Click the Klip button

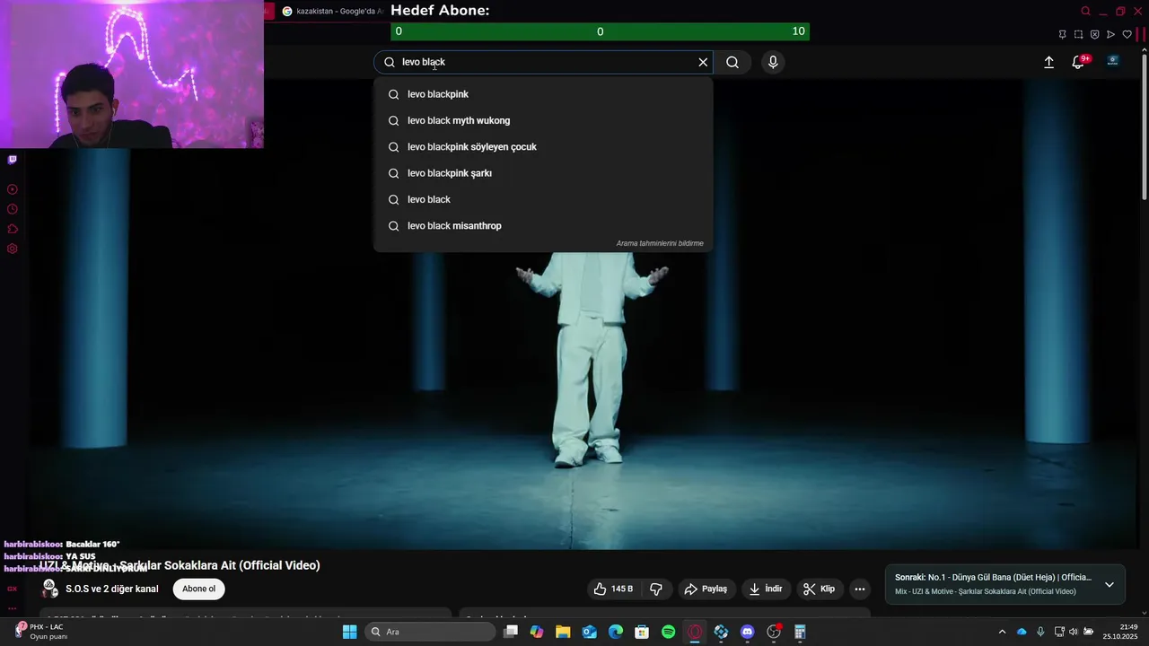tap(819, 589)
